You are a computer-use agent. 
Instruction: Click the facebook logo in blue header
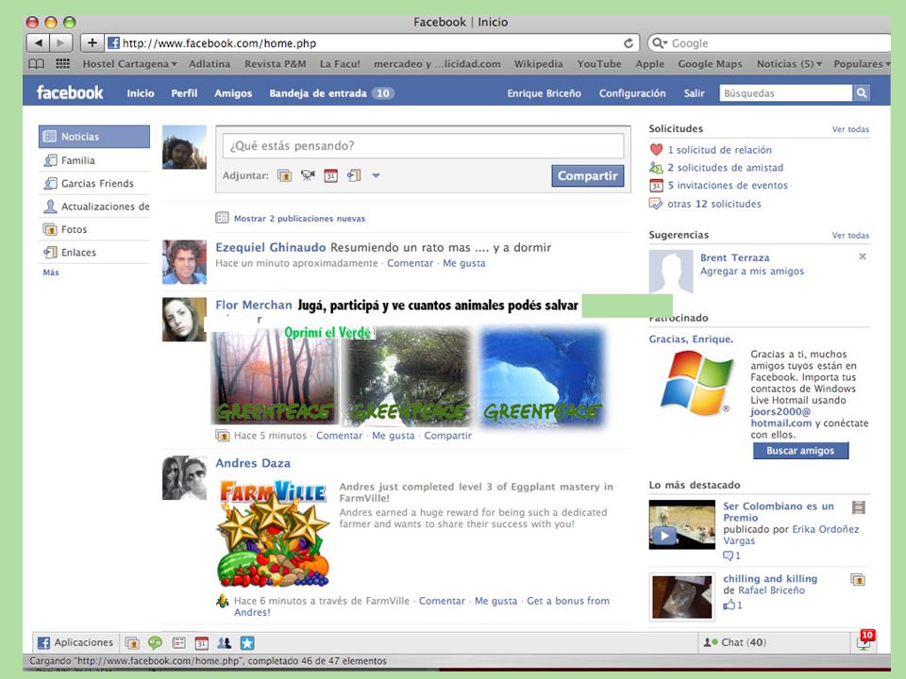[x=70, y=92]
